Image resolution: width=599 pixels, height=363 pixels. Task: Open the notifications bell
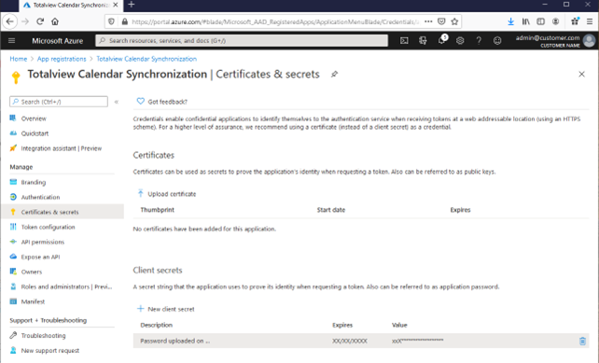441,40
